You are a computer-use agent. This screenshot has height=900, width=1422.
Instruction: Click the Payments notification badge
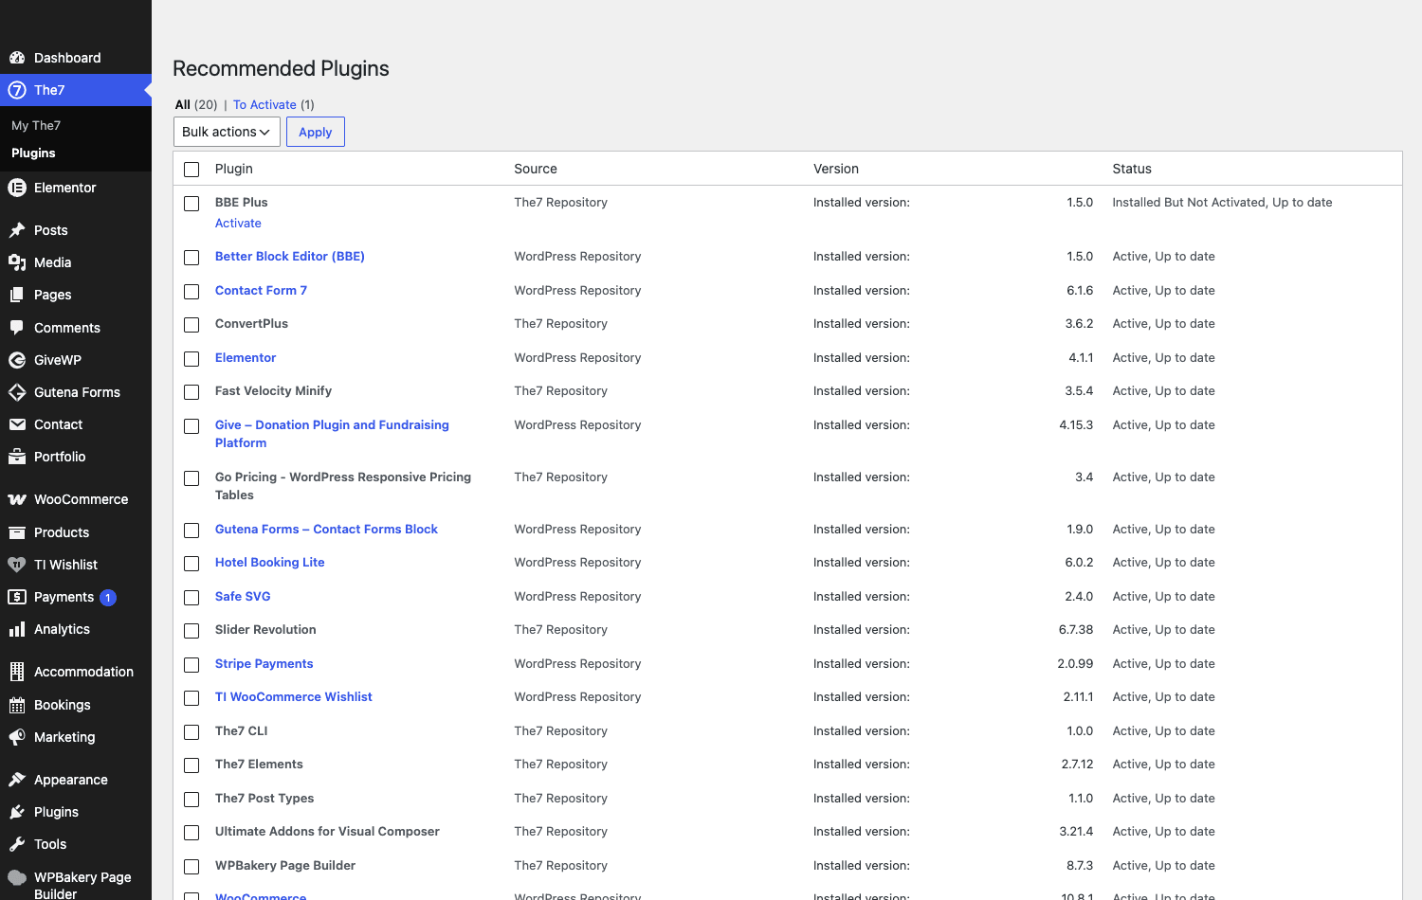(108, 597)
